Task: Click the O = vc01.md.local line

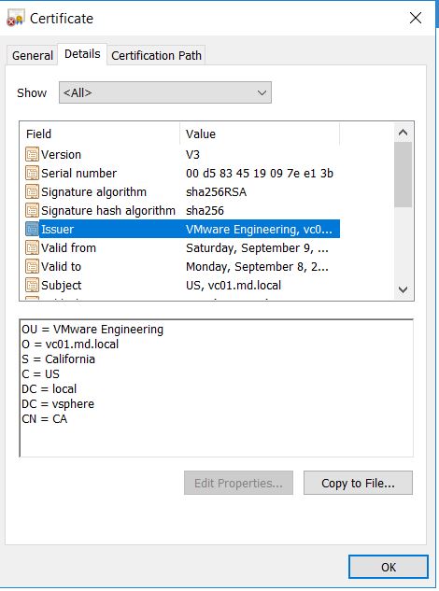Action: 70,345
